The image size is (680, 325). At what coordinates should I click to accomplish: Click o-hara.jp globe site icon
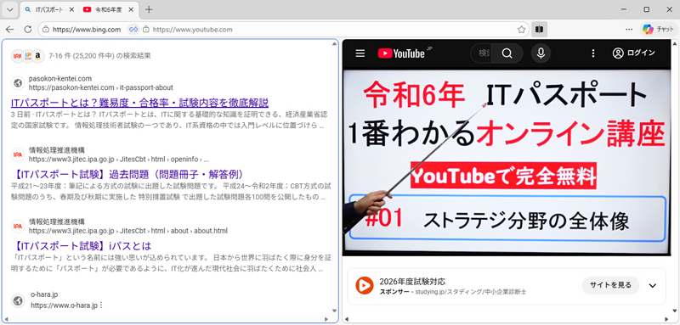coord(18,300)
